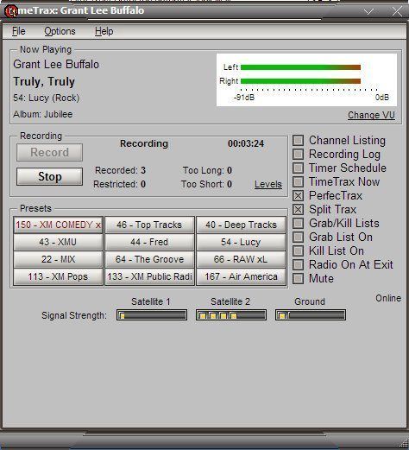Click the Ground signal strength bar
The height and width of the screenshot is (450, 409).
[311, 315]
